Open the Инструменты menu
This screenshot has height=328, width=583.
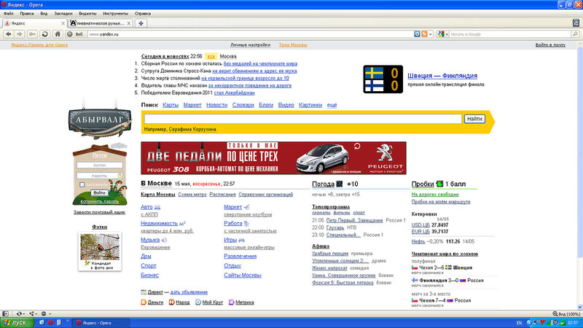[115, 13]
